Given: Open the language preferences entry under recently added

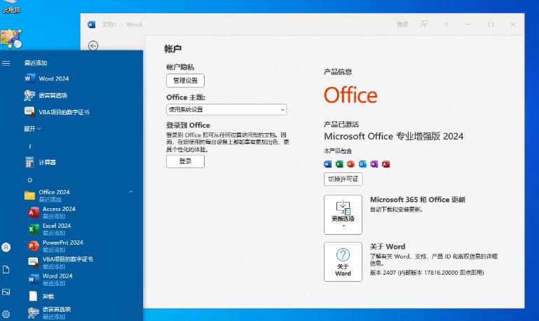Looking at the screenshot, I should 46,95.
